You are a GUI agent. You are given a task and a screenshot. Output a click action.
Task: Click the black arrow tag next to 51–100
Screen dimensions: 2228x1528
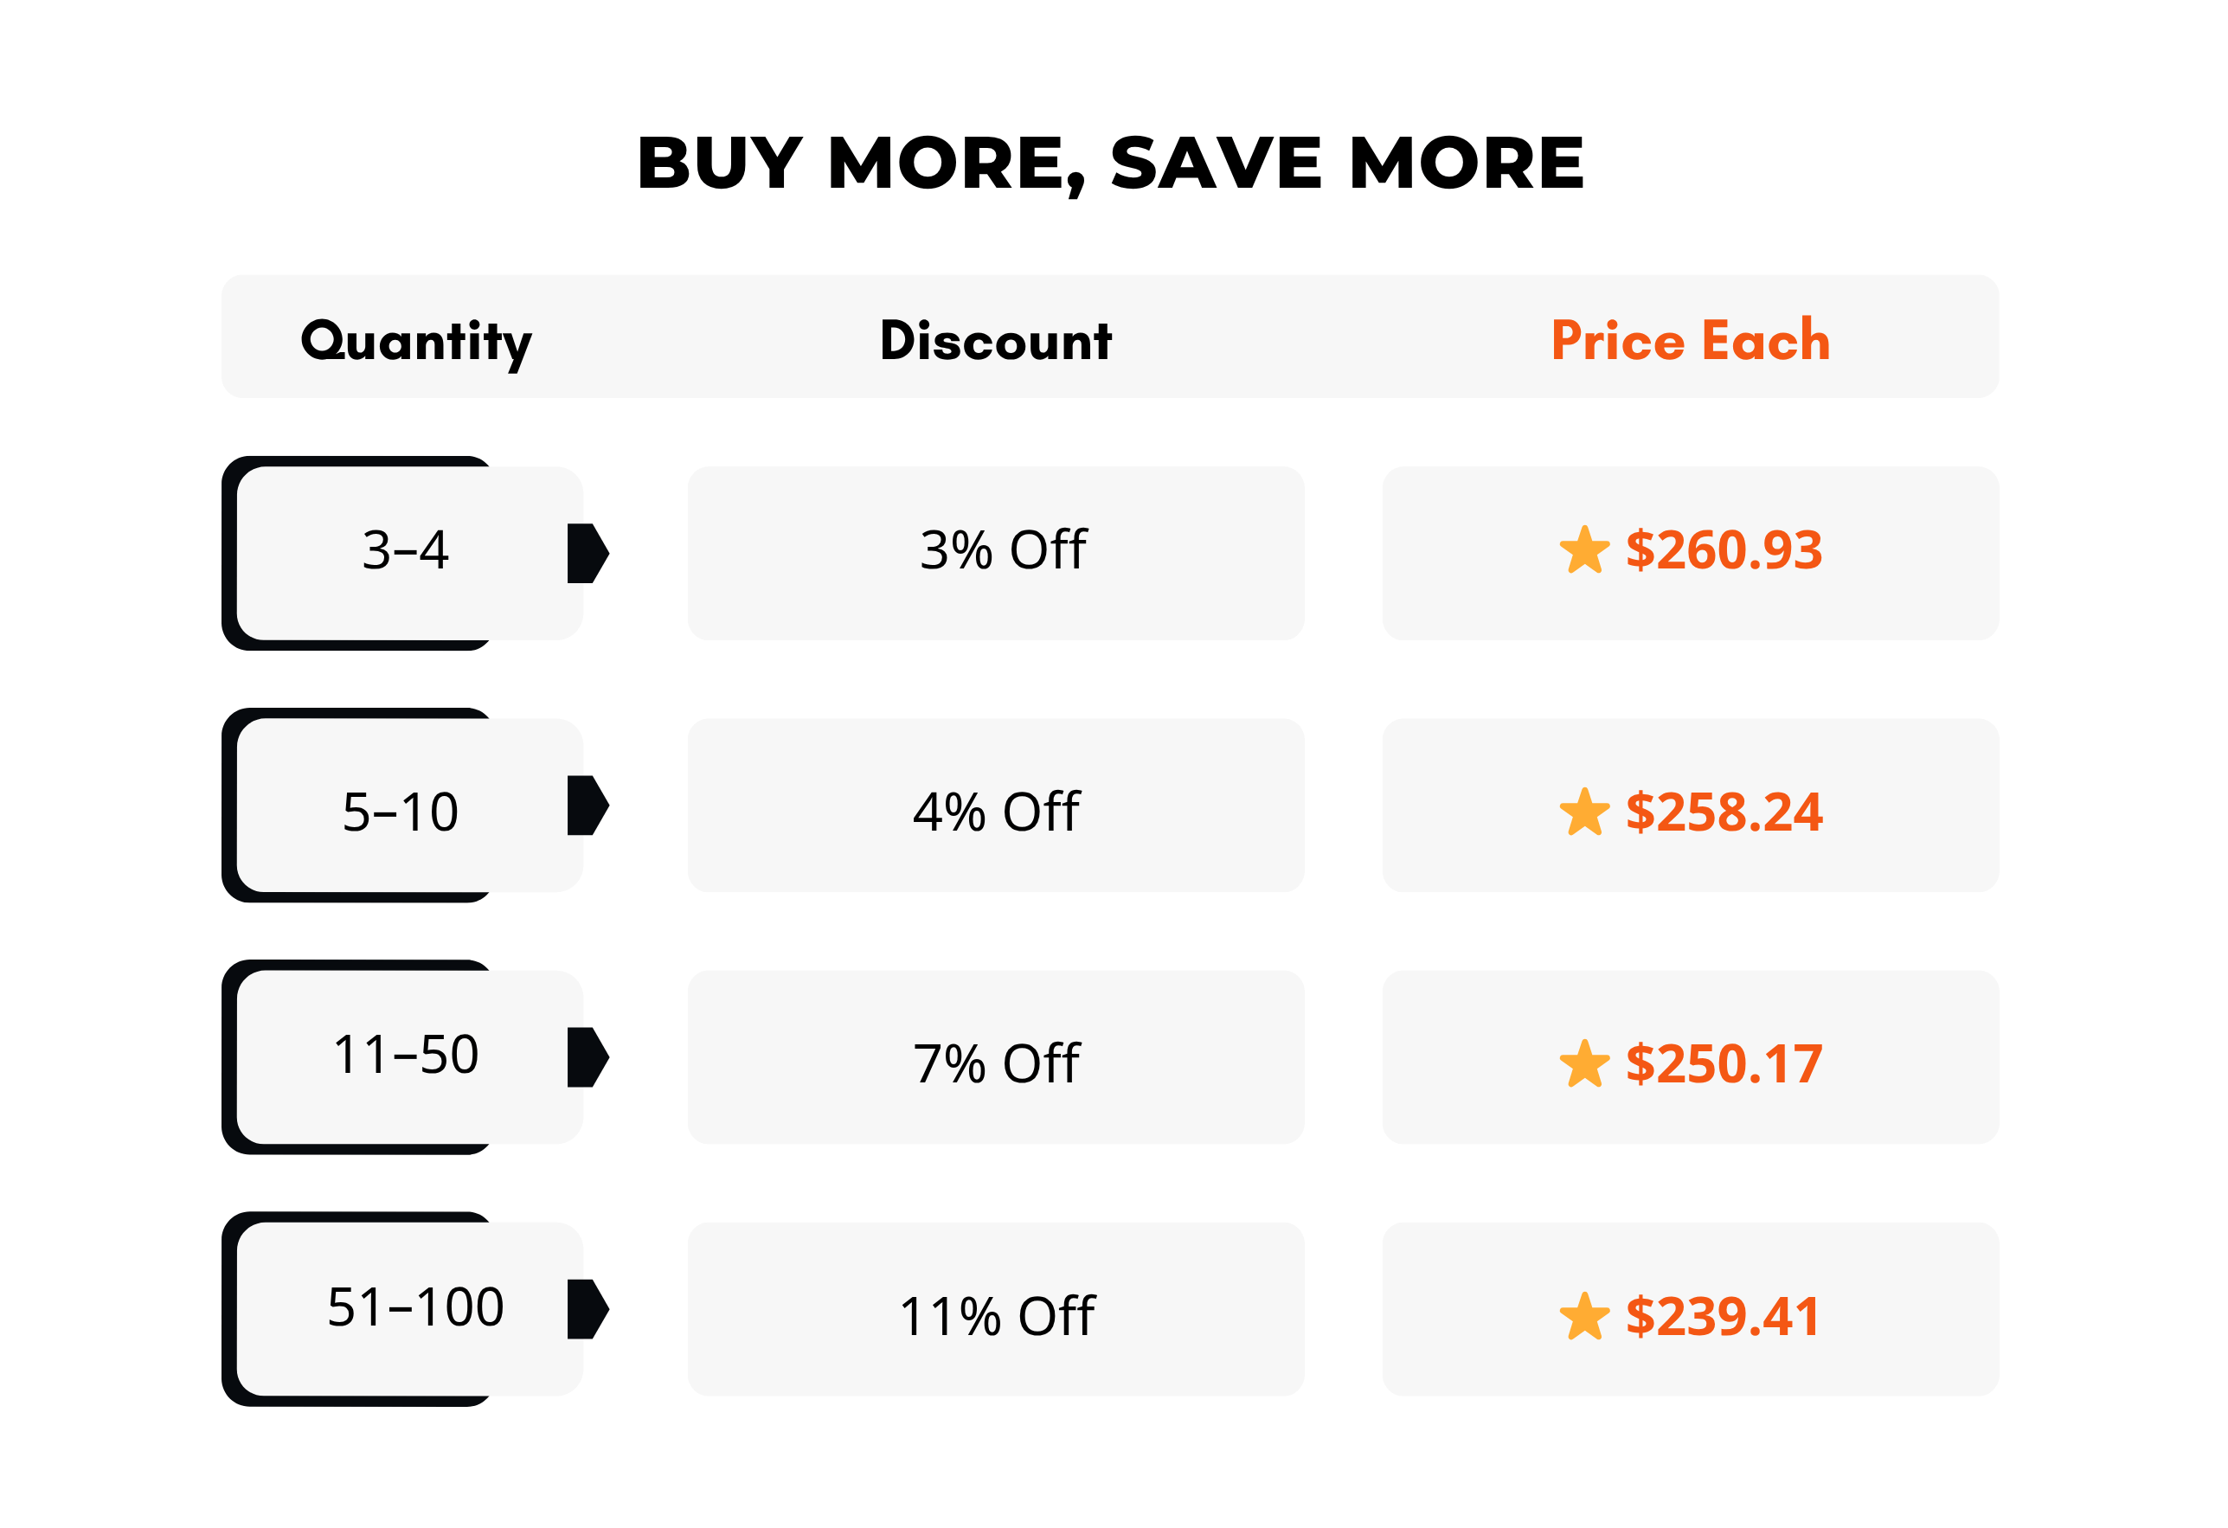tap(587, 1308)
